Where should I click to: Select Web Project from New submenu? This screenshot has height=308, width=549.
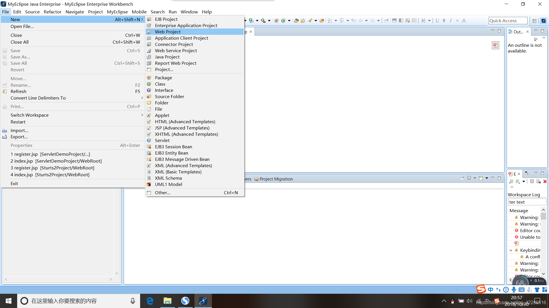[x=195, y=32]
